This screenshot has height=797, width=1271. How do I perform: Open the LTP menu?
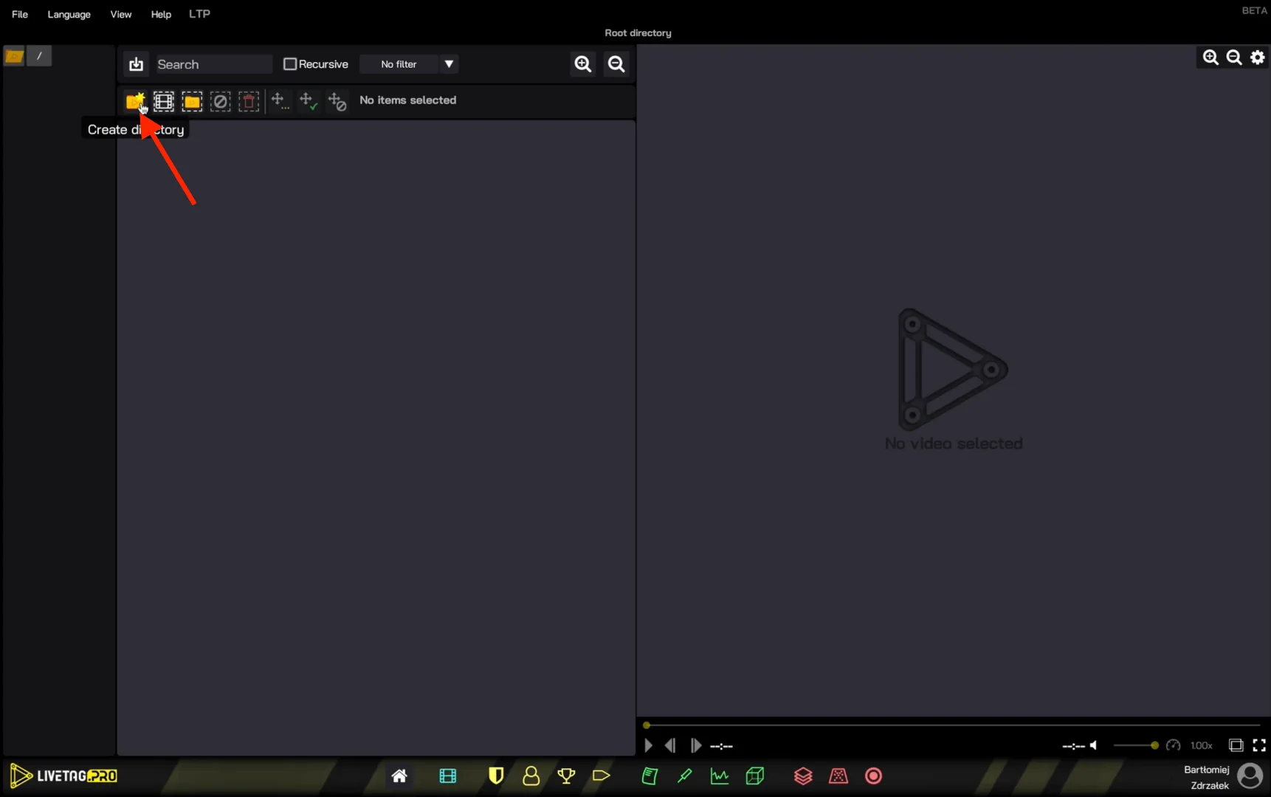click(199, 13)
